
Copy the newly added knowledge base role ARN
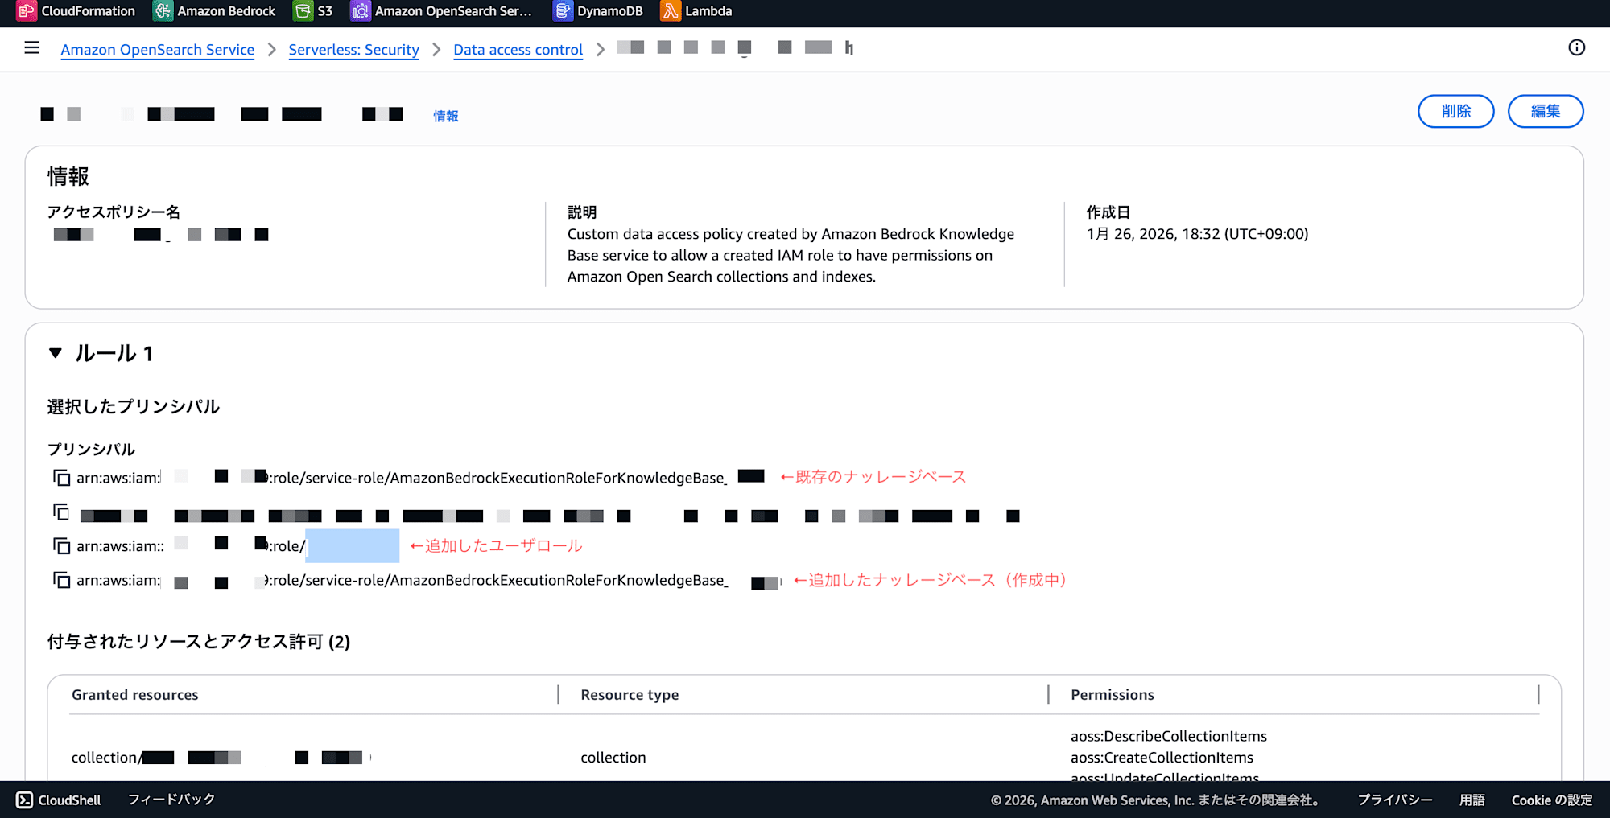tap(61, 580)
